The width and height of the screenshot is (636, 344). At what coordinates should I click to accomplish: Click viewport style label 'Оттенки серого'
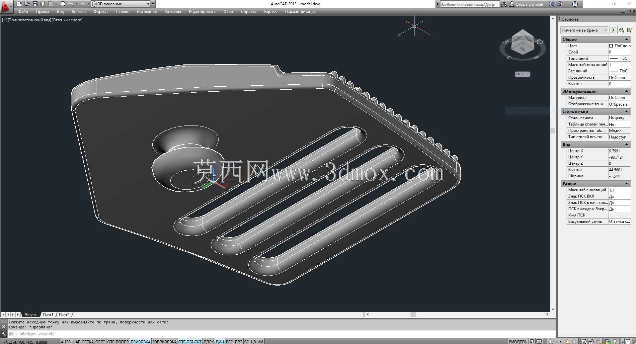pos(67,20)
